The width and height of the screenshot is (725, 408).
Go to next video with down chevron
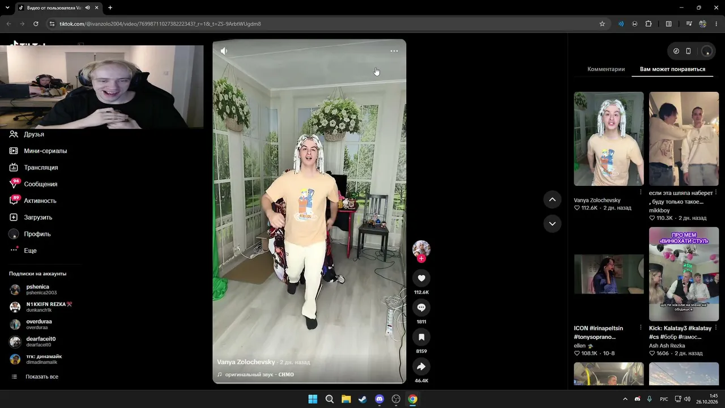point(552,224)
